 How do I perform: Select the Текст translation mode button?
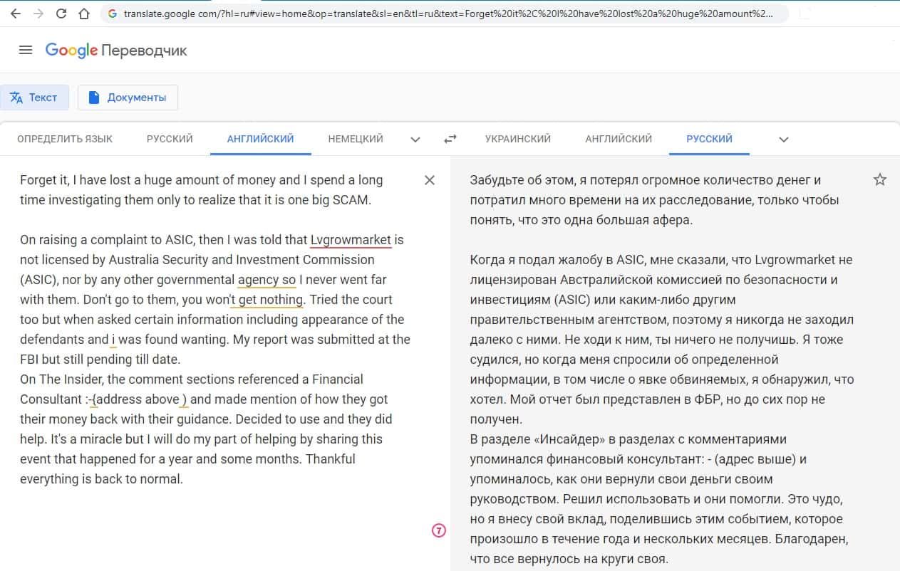pyautogui.click(x=34, y=98)
